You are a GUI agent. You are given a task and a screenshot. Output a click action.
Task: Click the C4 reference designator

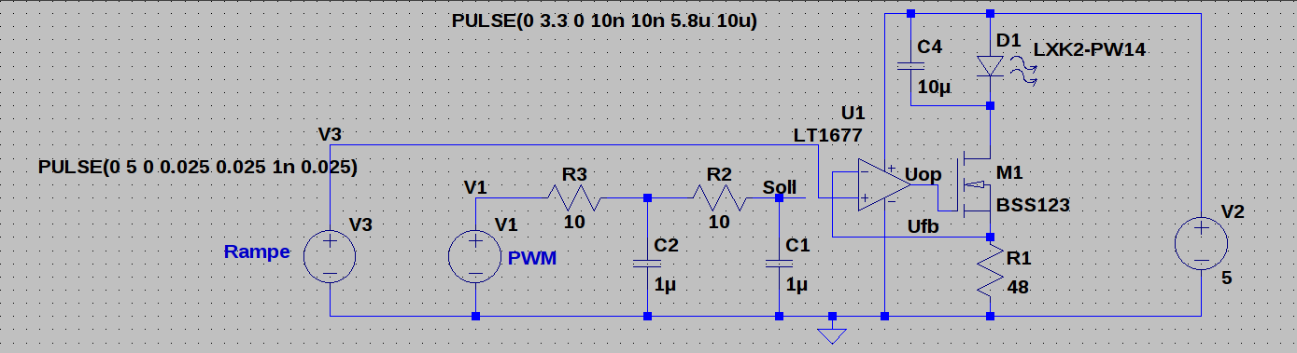pos(930,46)
